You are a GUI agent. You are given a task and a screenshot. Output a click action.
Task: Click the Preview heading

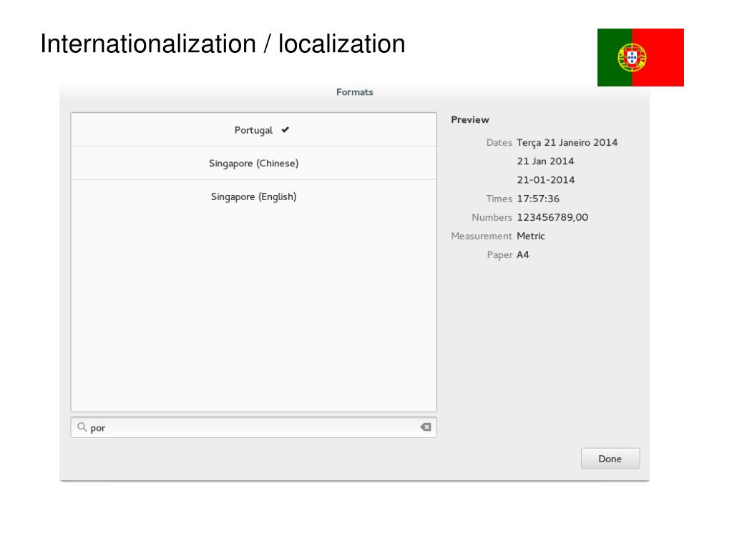[x=470, y=120]
